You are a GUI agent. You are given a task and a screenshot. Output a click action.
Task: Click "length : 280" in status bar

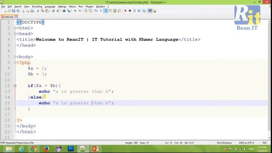click(x=131, y=143)
